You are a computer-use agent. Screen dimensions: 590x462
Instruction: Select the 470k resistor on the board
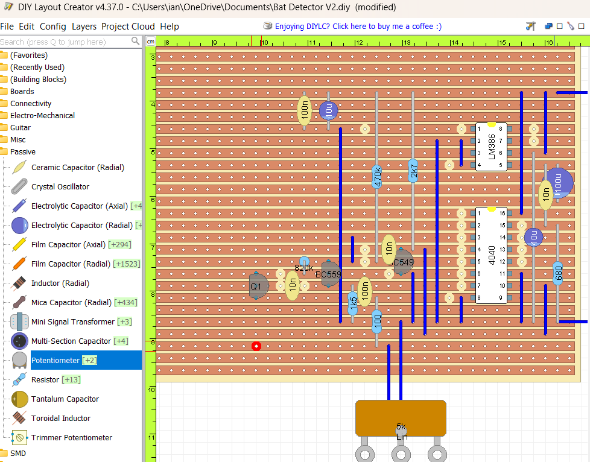(376, 177)
